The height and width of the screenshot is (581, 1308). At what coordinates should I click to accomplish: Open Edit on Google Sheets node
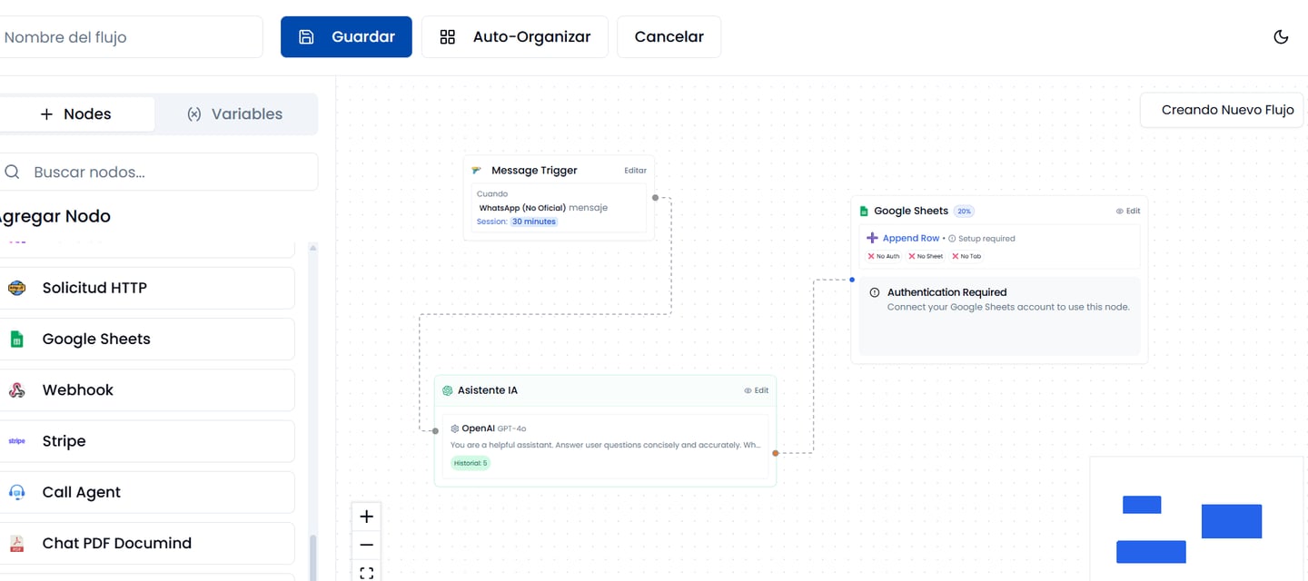[x=1128, y=211]
